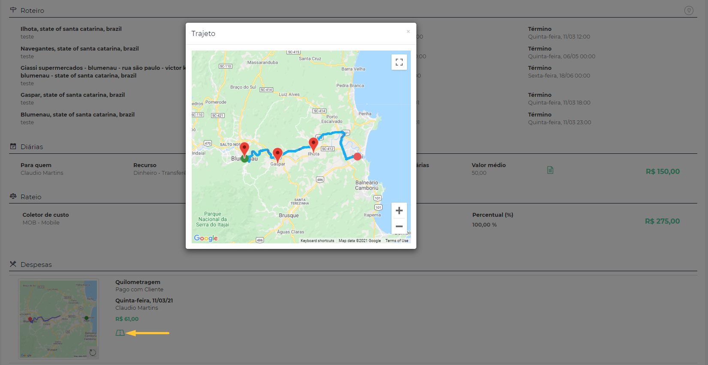Click the Balneário Camboriú label on map
This screenshot has height=365, width=708.
pyautogui.click(x=367, y=185)
